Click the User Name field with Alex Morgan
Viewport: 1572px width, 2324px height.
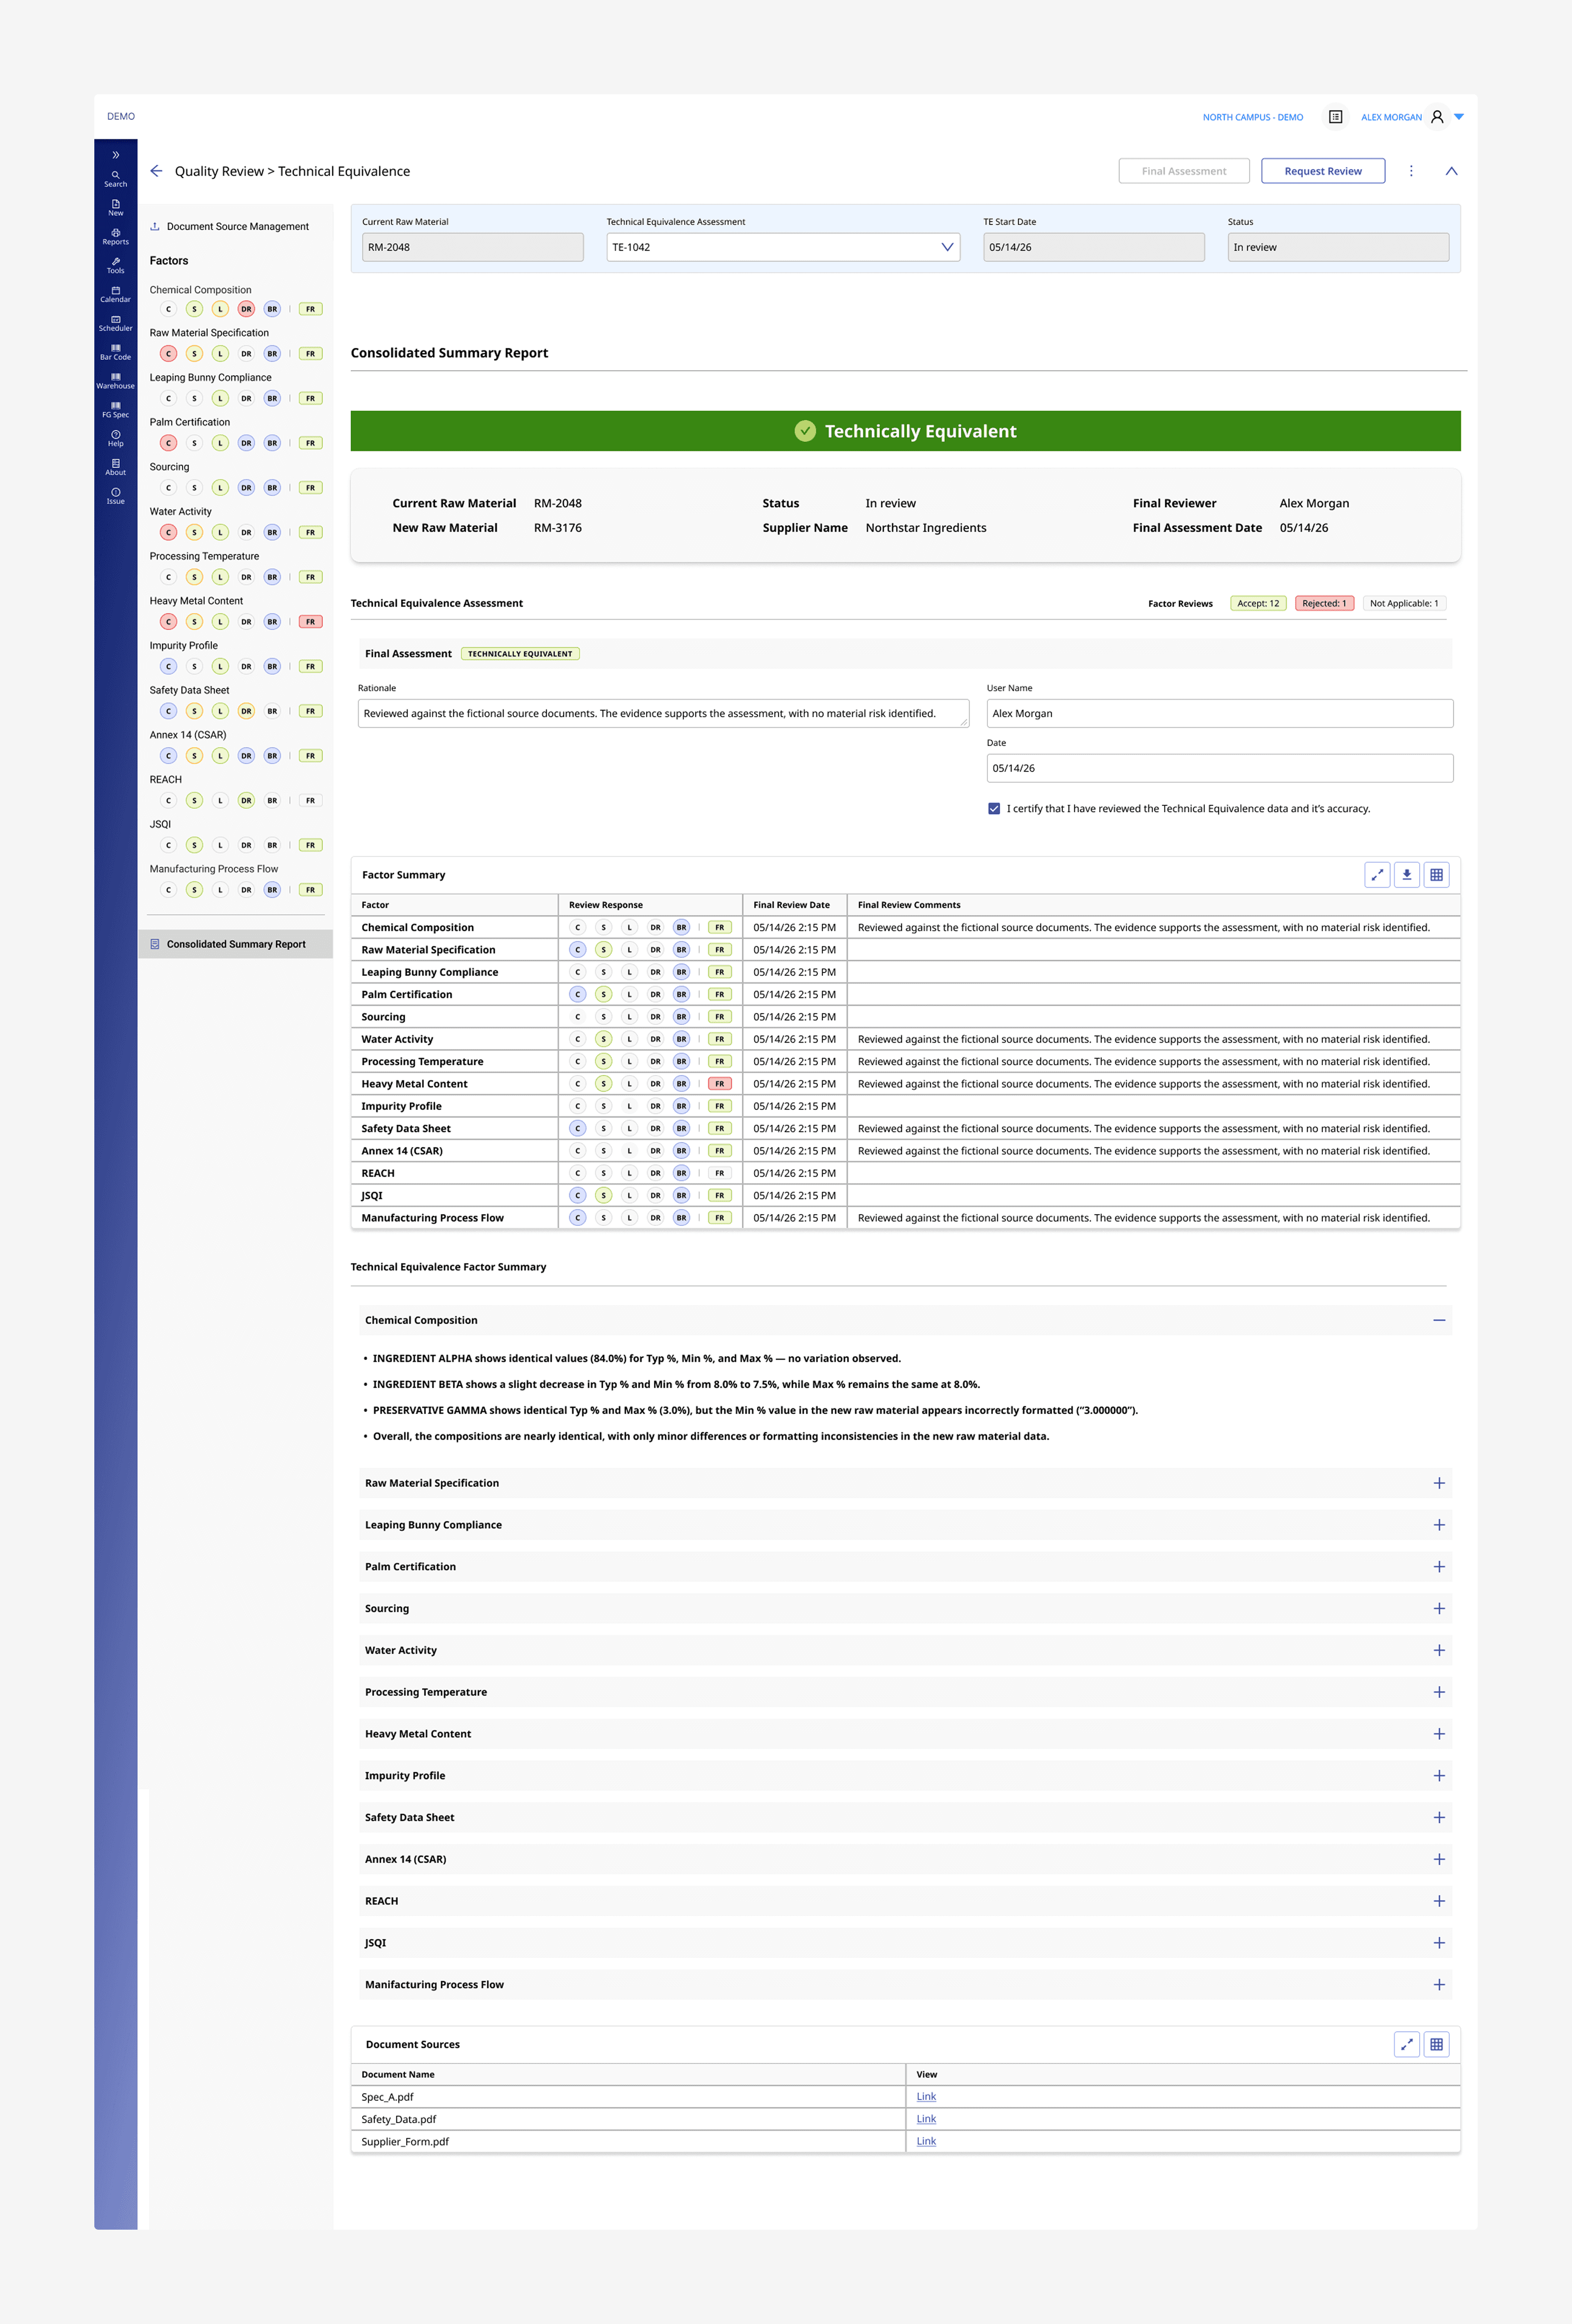pos(1219,713)
